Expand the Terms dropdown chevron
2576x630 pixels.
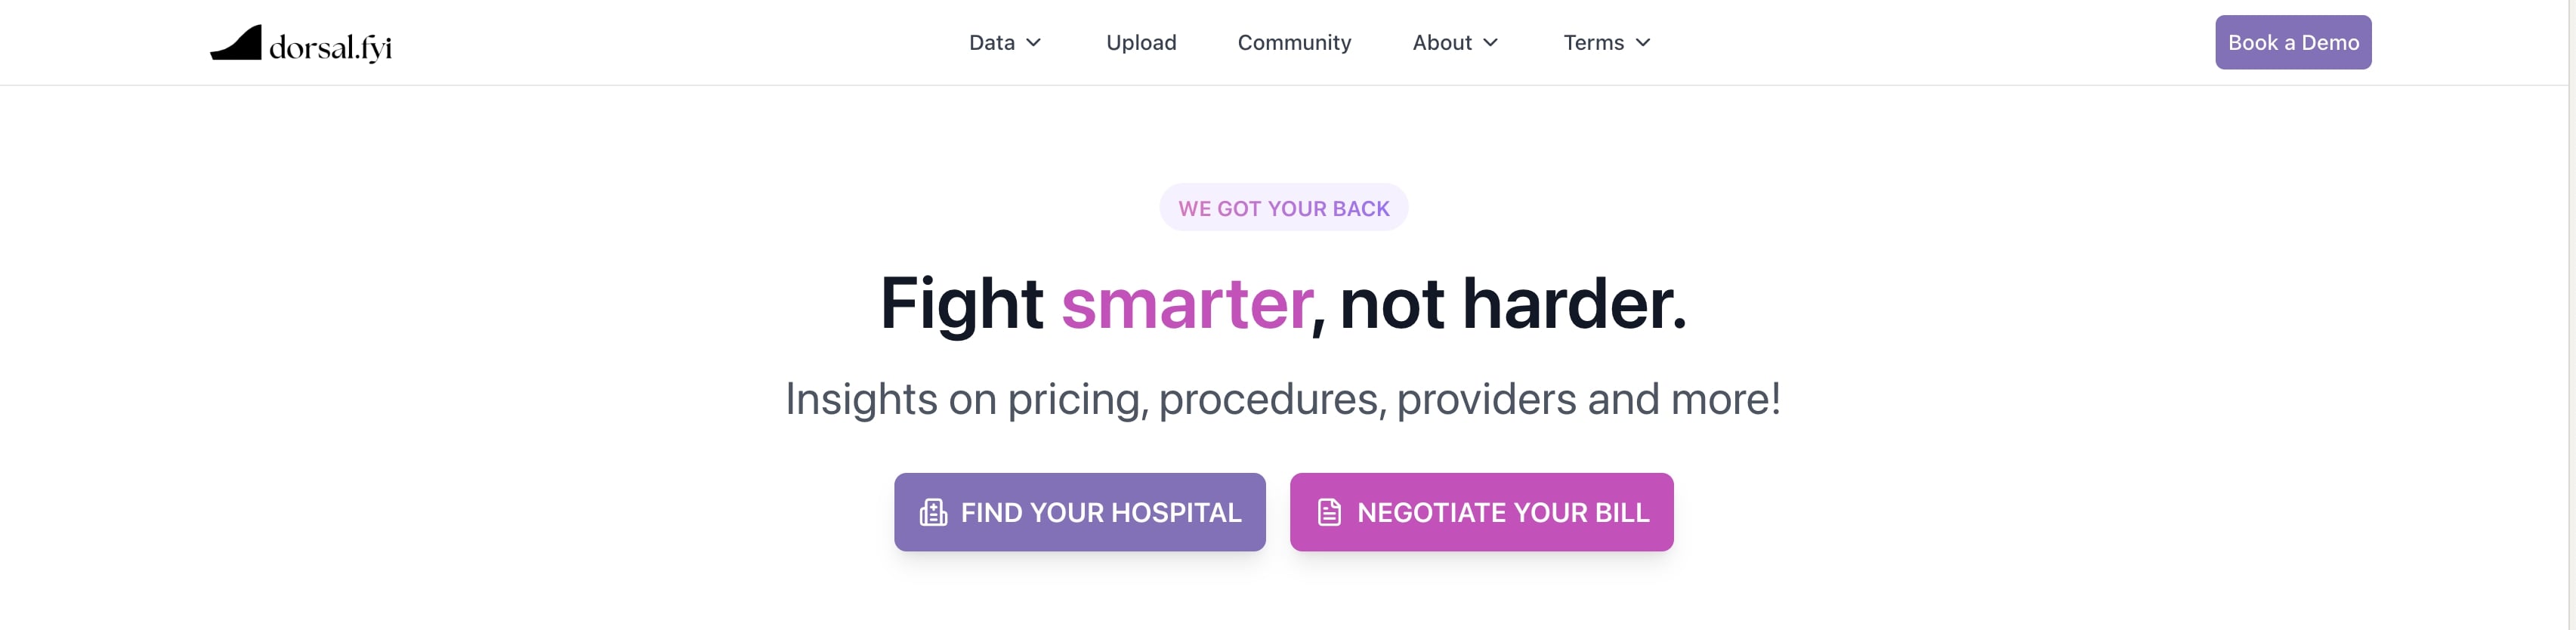(x=1642, y=43)
